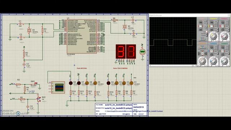Select lit LED D5

point(95,83)
